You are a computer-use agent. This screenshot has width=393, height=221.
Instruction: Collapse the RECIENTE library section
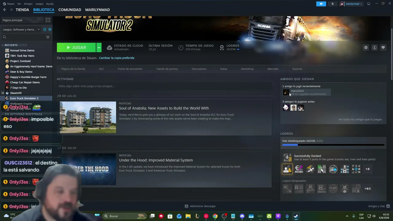(2, 45)
